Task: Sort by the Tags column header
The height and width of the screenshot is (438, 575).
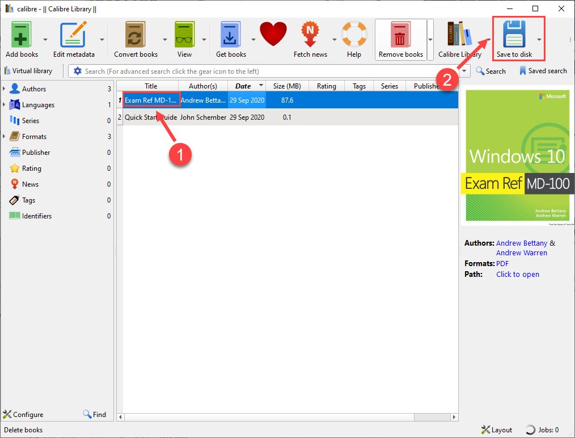Action: pos(359,86)
